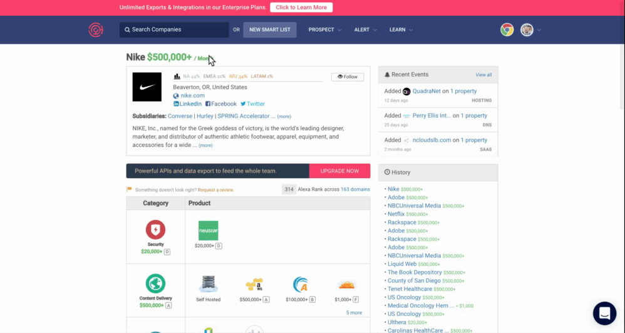The height and width of the screenshot is (333, 625).
Task: Click the Category column header
Action: point(155,203)
